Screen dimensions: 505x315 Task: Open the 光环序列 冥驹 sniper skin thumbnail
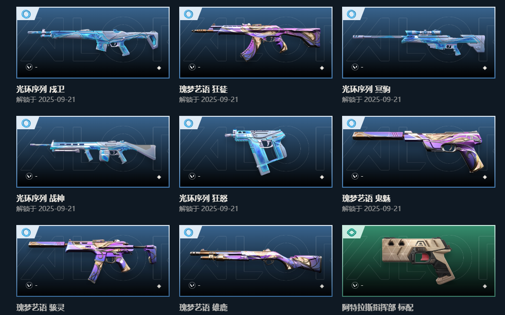click(x=419, y=43)
